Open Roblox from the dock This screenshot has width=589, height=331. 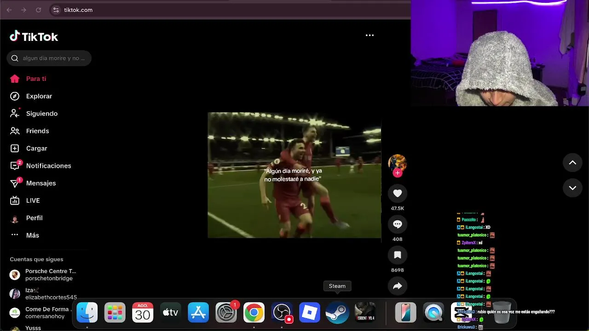[x=310, y=313]
